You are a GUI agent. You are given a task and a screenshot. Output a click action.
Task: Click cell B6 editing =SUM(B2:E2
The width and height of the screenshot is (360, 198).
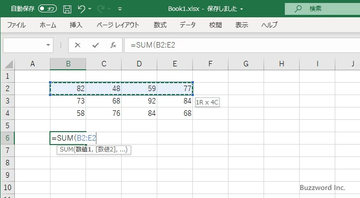click(68, 138)
